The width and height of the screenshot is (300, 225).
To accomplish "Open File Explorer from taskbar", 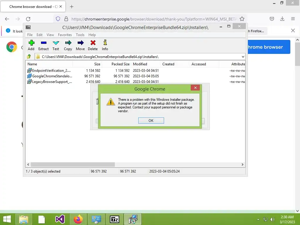I will [x=24, y=219].
